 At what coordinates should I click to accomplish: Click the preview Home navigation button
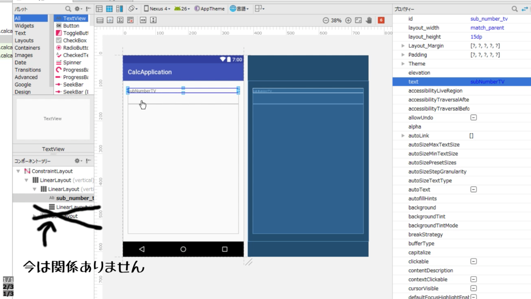183,249
